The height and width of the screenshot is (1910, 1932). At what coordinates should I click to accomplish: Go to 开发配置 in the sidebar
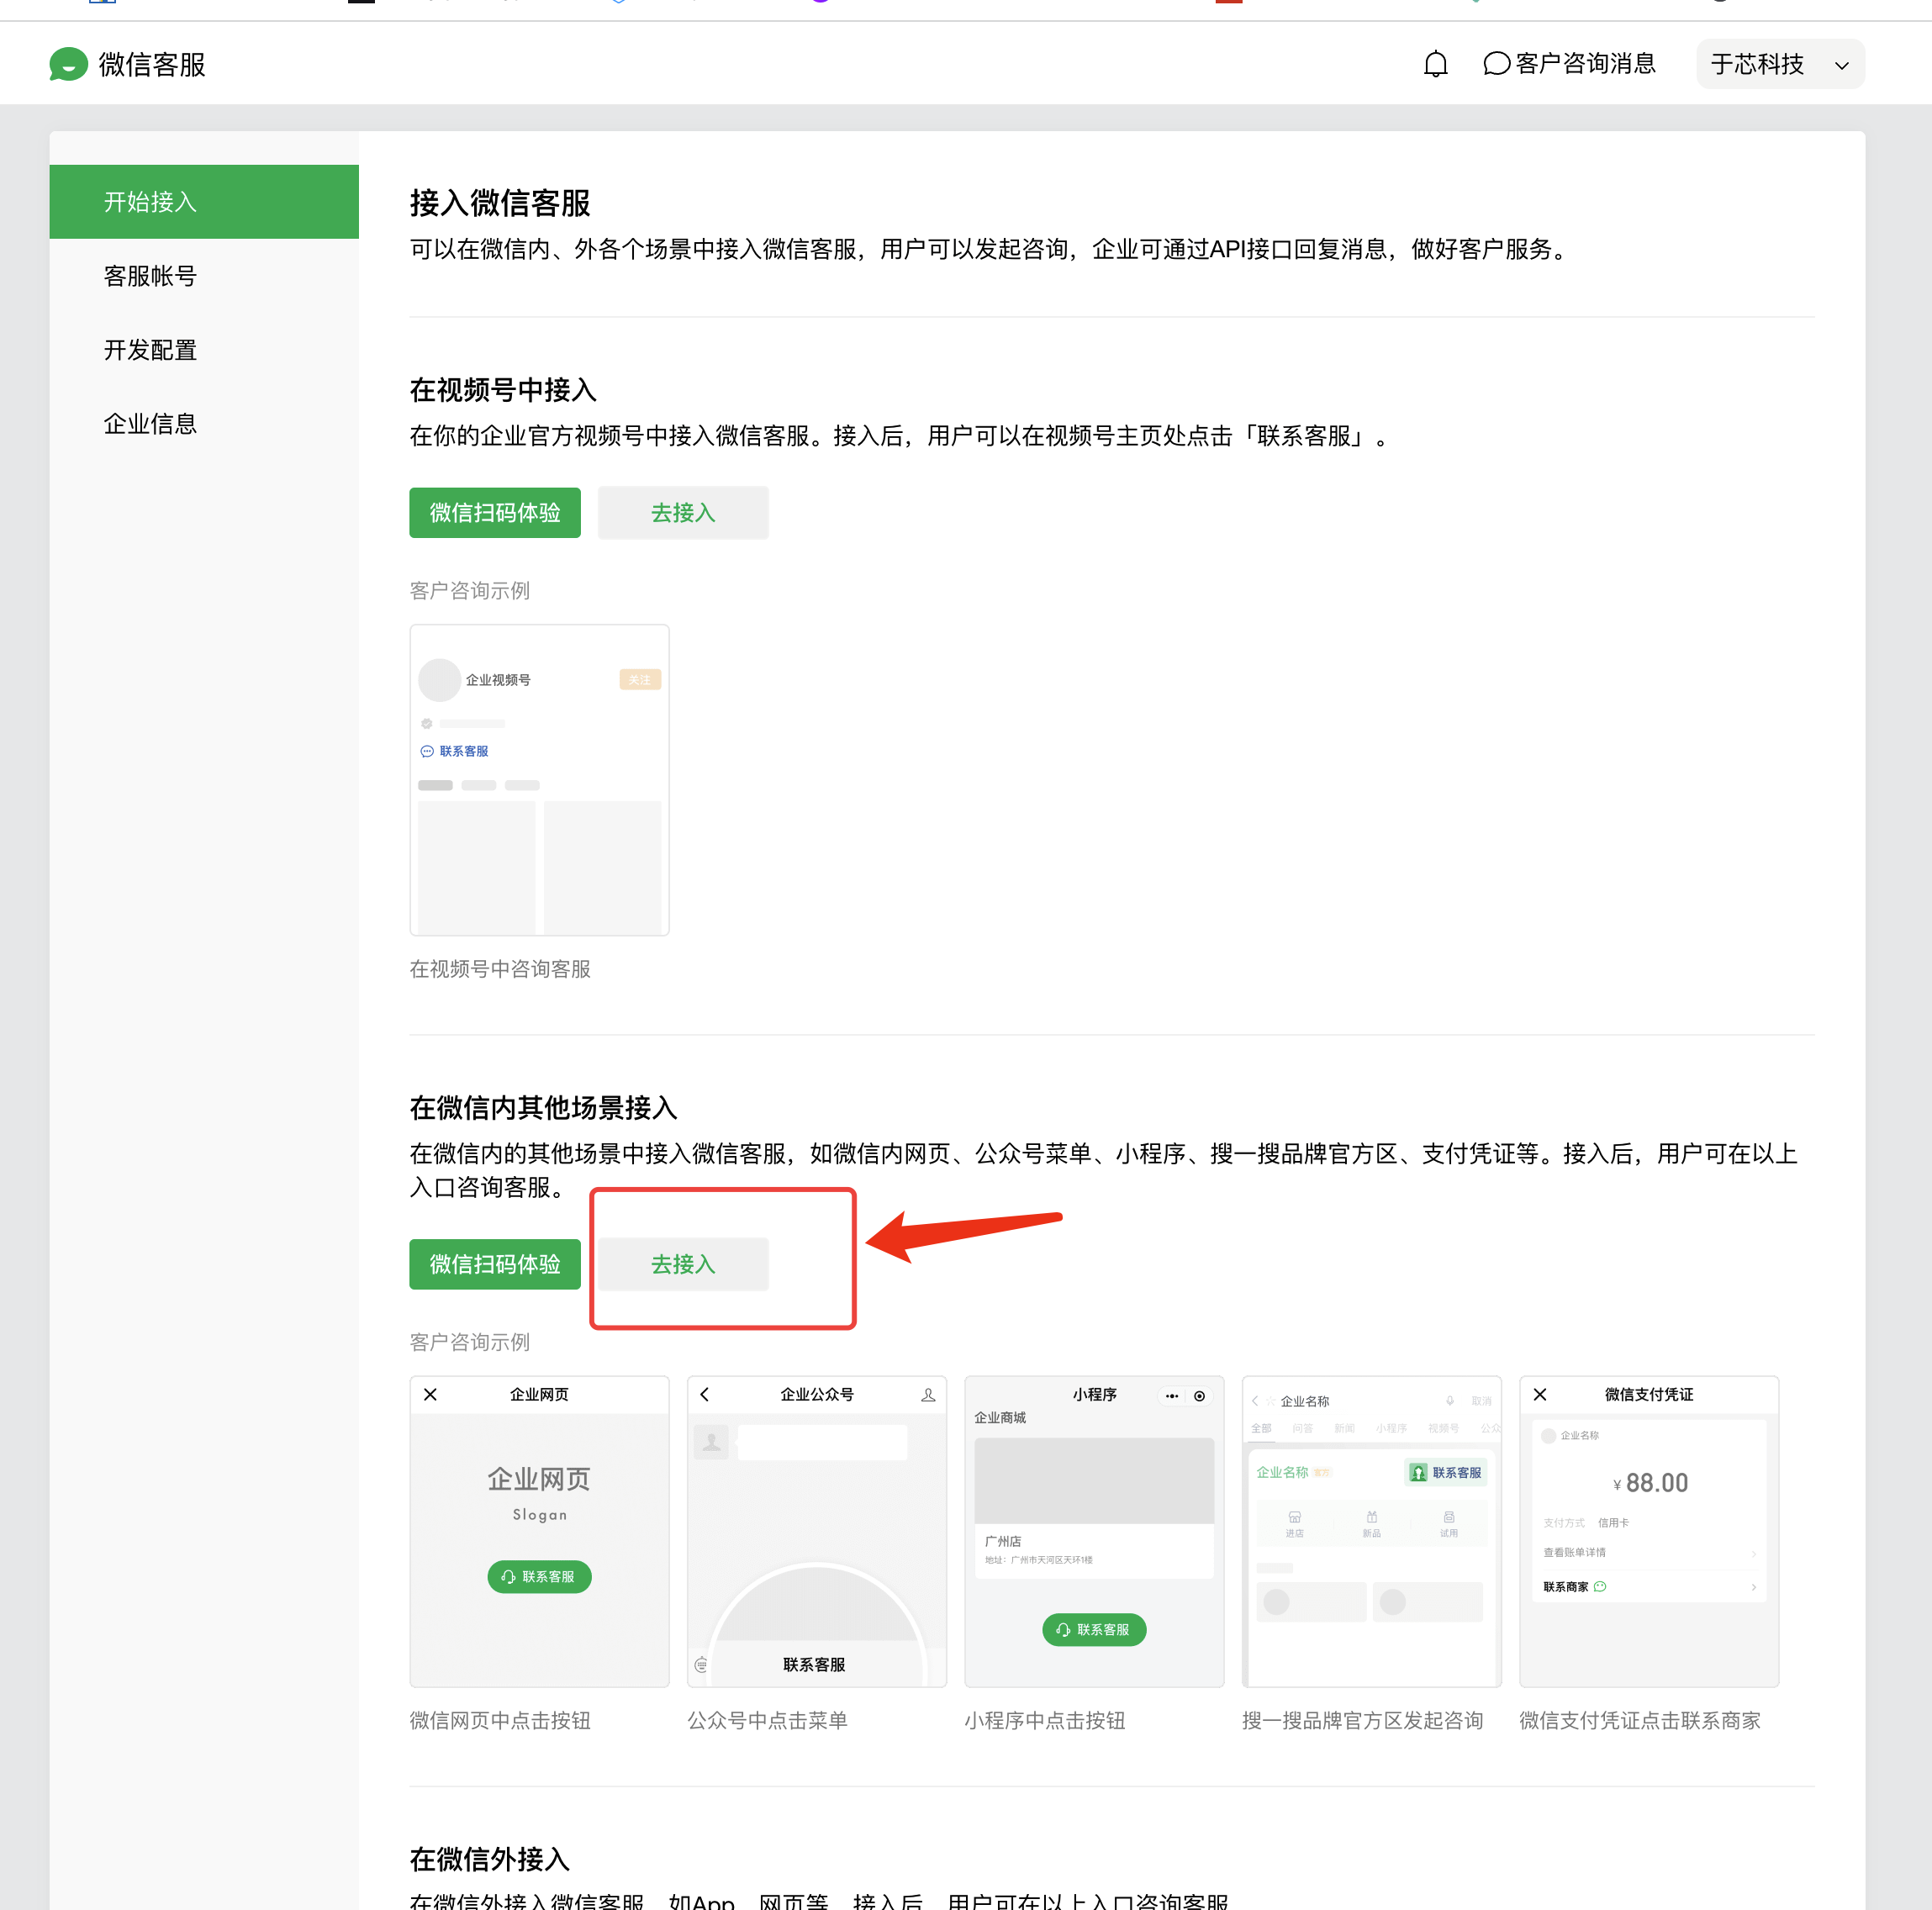tap(150, 350)
